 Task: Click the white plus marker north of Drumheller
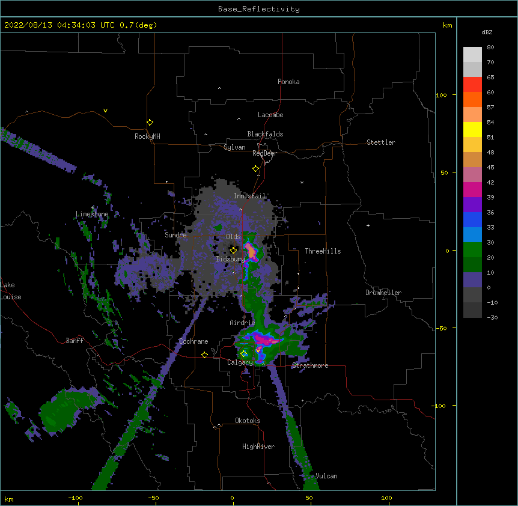pyautogui.click(x=368, y=225)
